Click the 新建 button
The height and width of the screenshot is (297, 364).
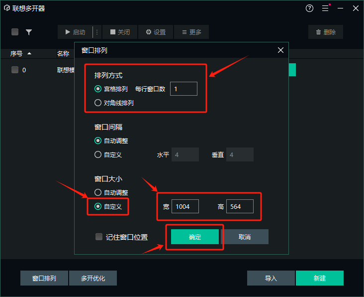[320, 278]
